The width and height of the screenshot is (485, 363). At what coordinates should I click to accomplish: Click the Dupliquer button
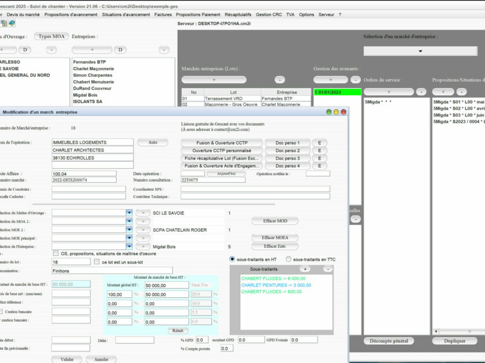click(x=455, y=341)
